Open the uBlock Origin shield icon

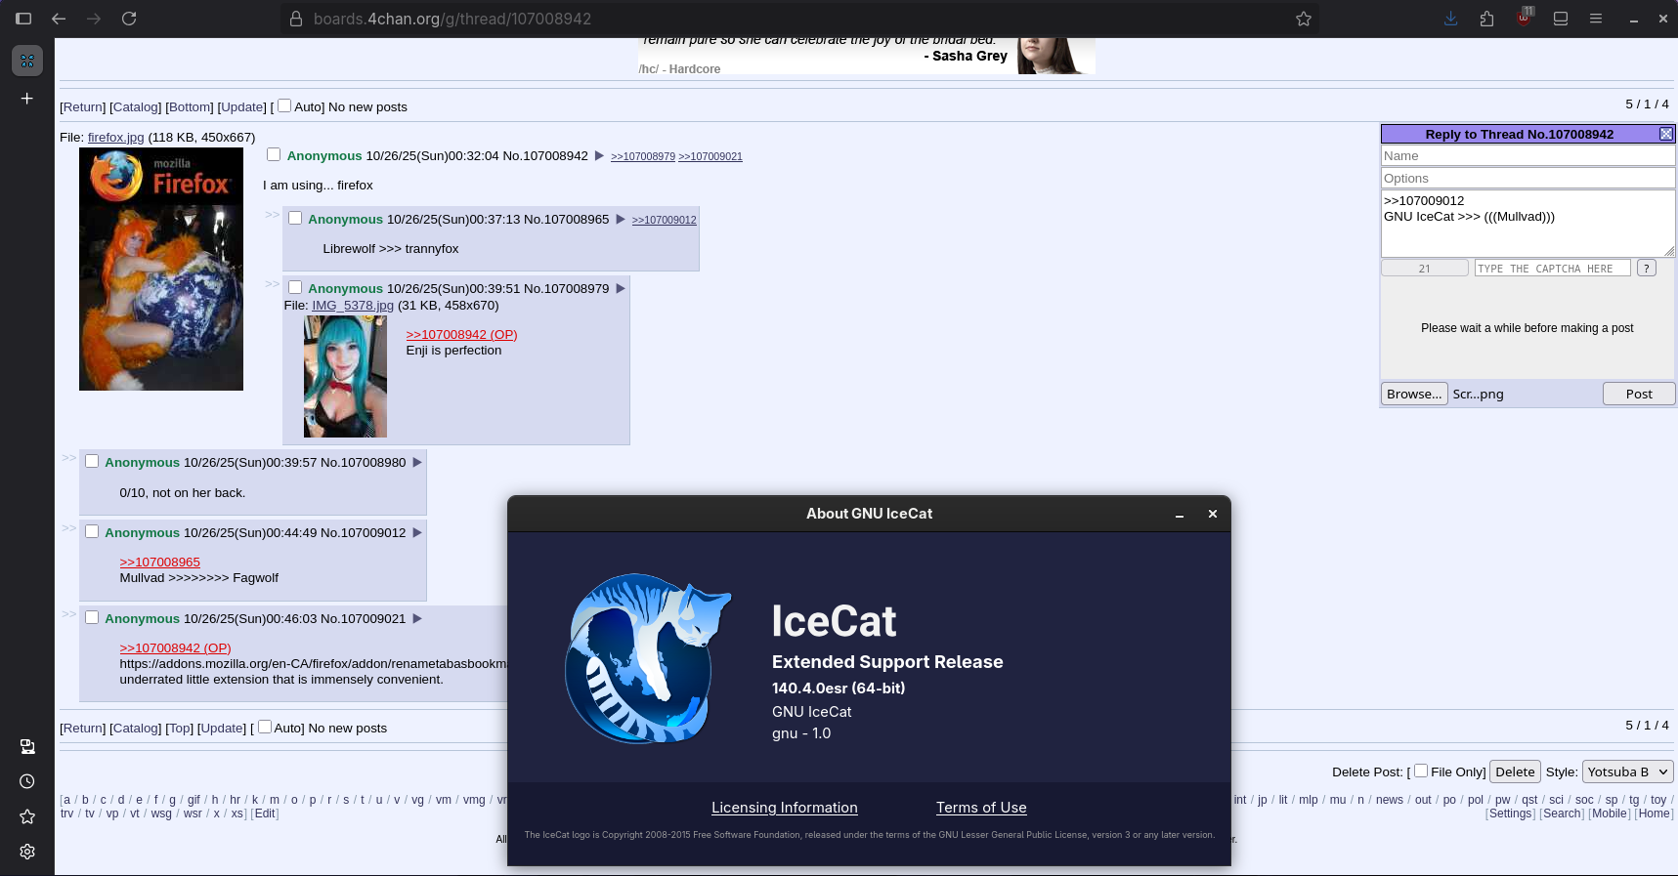pyautogui.click(x=1524, y=18)
